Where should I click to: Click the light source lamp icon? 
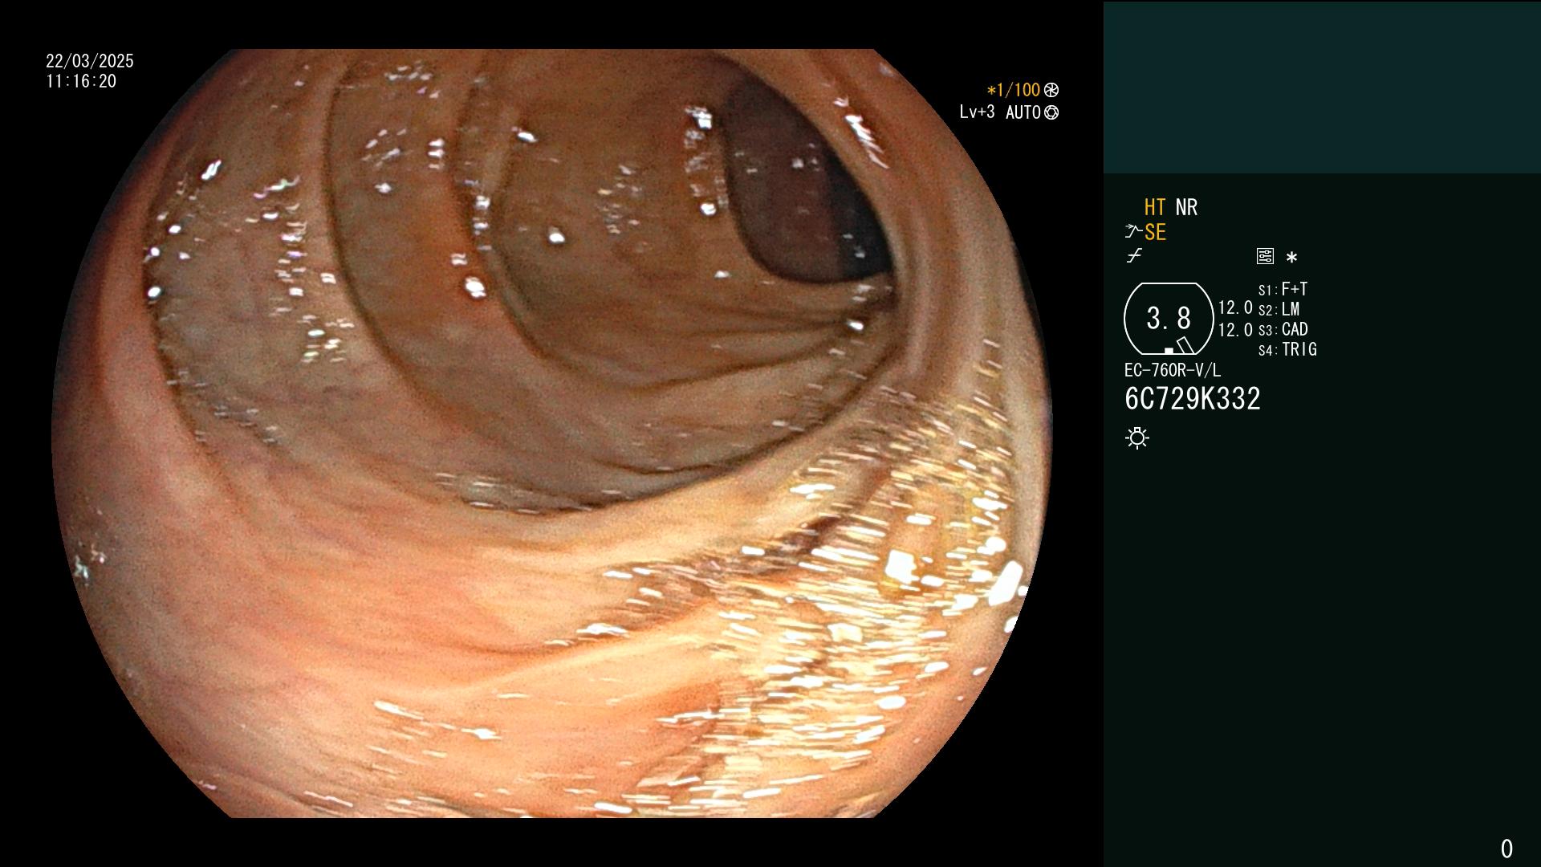(x=1137, y=438)
